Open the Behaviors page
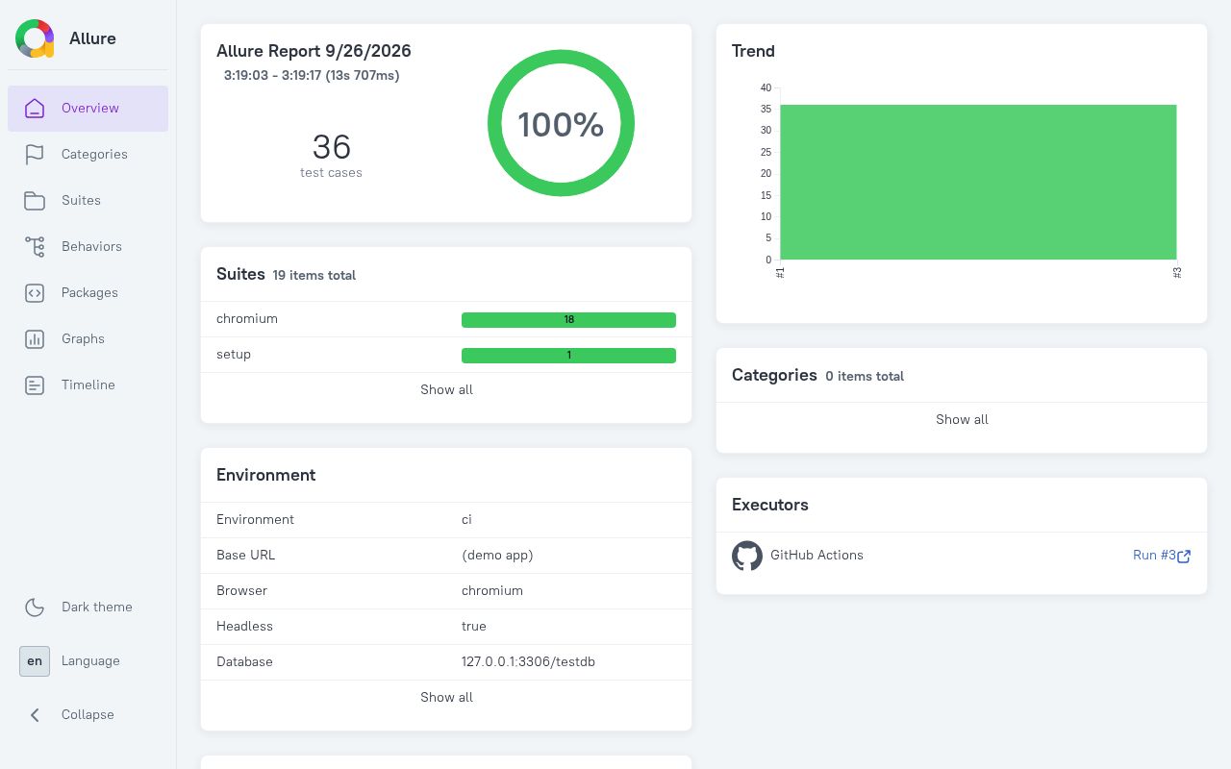This screenshot has width=1231, height=769. [x=88, y=247]
